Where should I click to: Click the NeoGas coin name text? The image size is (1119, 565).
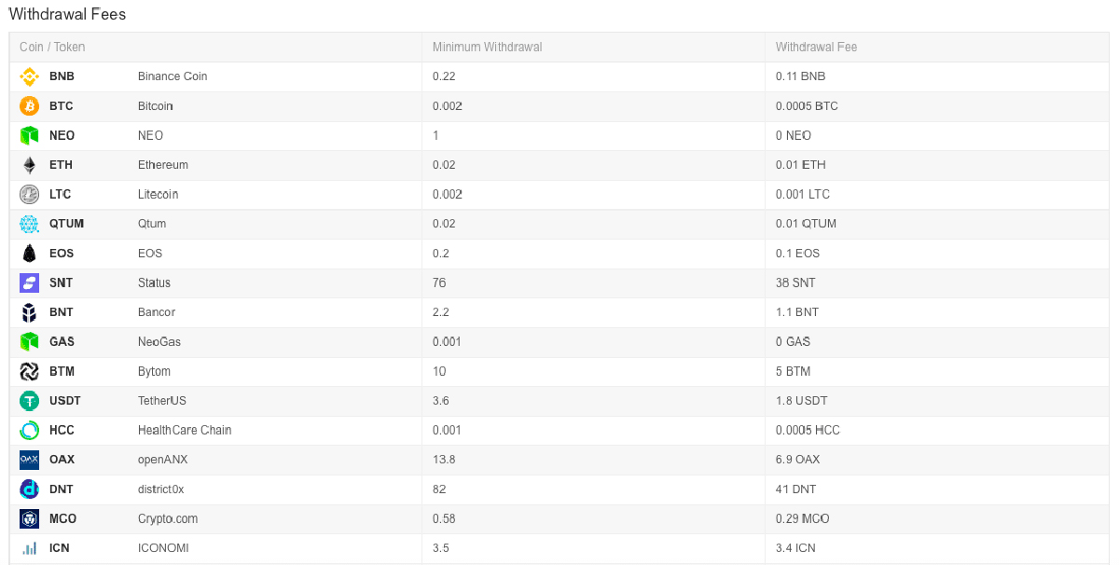point(159,342)
